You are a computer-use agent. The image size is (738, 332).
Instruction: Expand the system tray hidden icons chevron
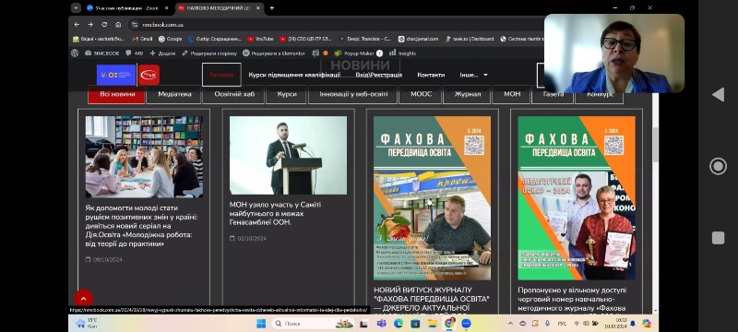(x=510, y=324)
